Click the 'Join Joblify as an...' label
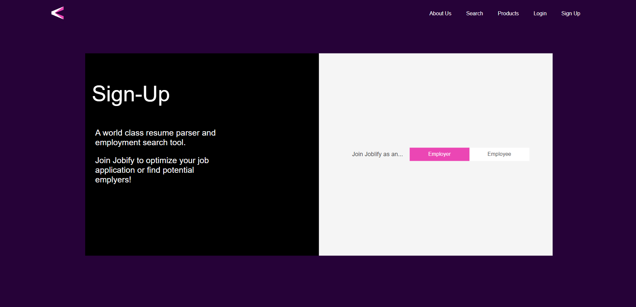The height and width of the screenshot is (307, 636). pyautogui.click(x=377, y=154)
